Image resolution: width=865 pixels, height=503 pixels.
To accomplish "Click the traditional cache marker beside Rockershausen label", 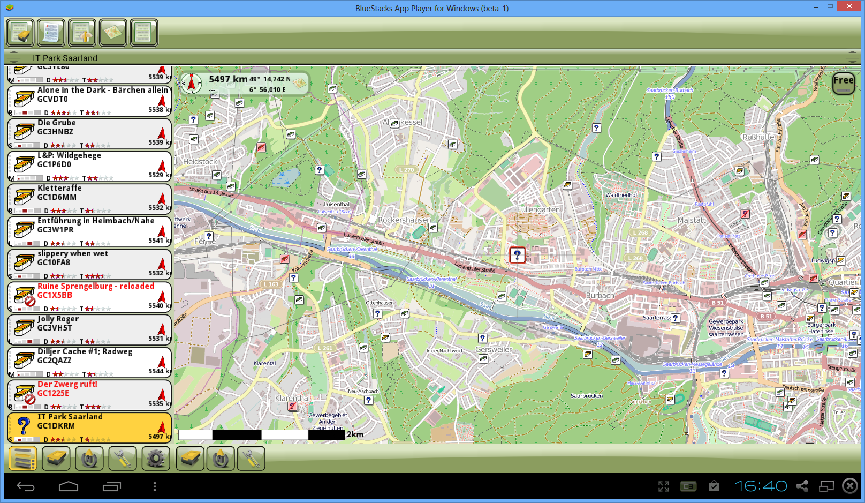I will click(x=433, y=228).
